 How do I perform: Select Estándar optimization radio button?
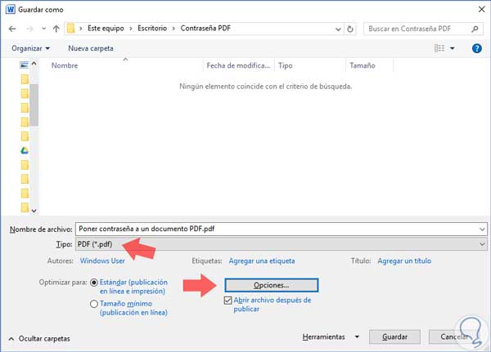coord(94,283)
